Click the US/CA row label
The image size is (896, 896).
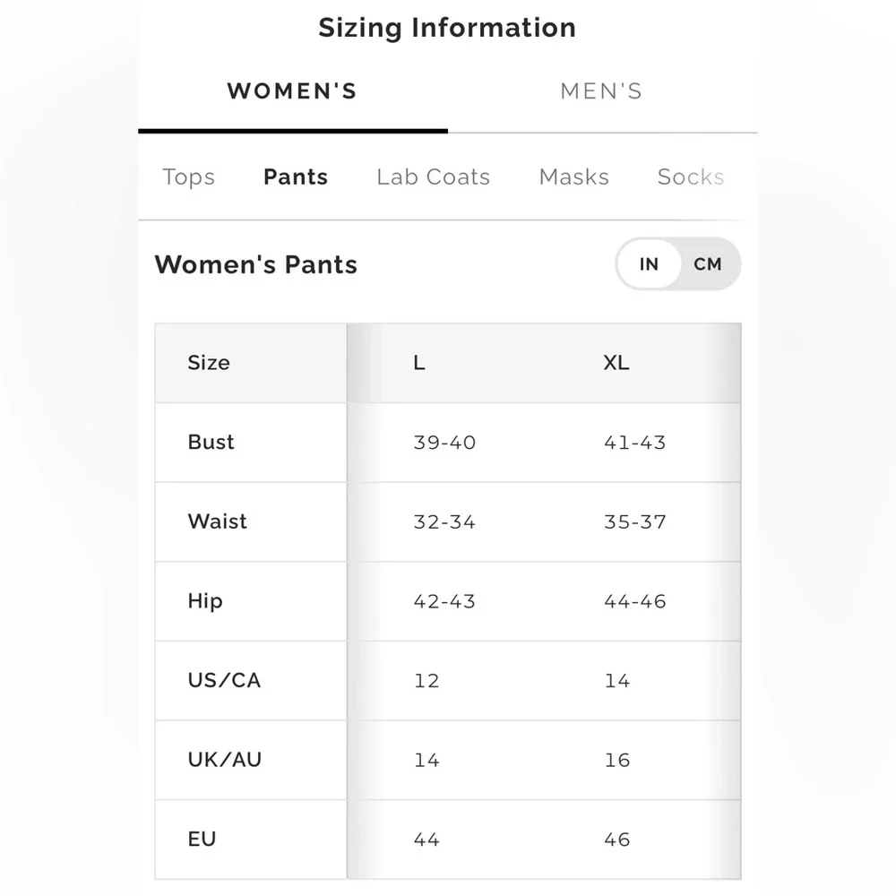tap(224, 680)
